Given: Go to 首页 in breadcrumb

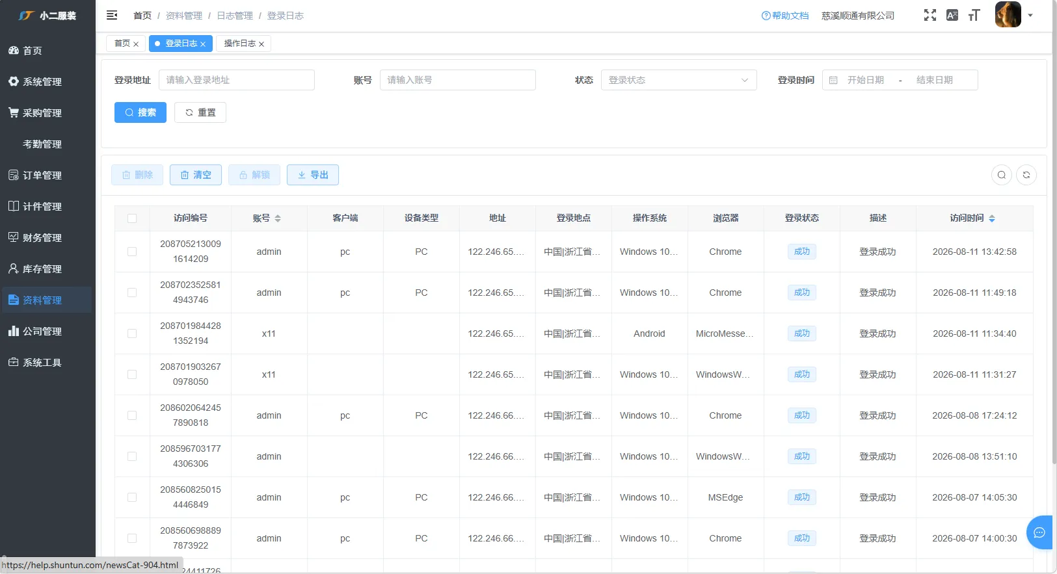Looking at the screenshot, I should coord(142,16).
